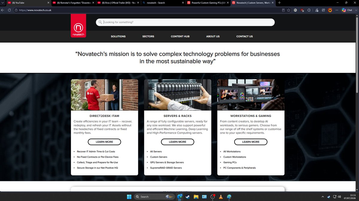The height and width of the screenshot is (201, 359).
Task: Click the volume speaker icon in tray
Action: [339, 197]
